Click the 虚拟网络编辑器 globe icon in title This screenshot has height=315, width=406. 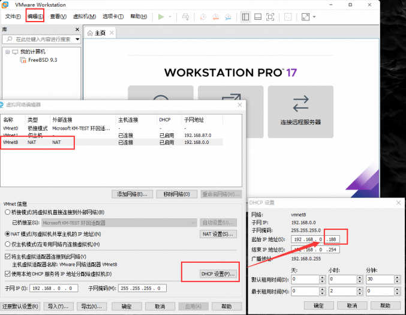pos(2,104)
